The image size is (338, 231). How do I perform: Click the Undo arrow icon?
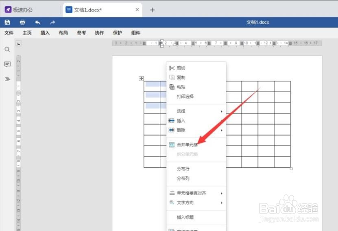tap(38, 22)
